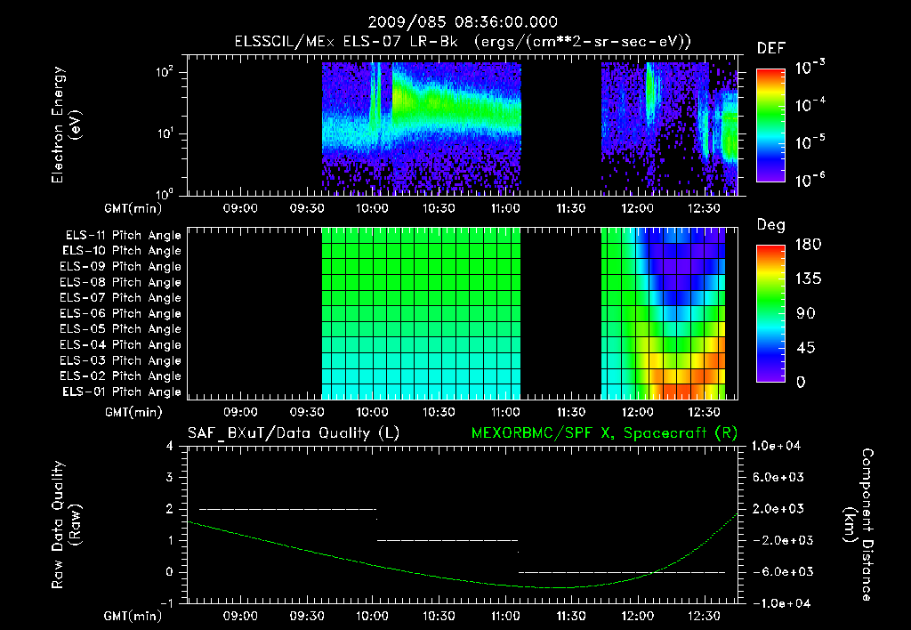
Task: Click the DEF legend title
Action: [771, 48]
